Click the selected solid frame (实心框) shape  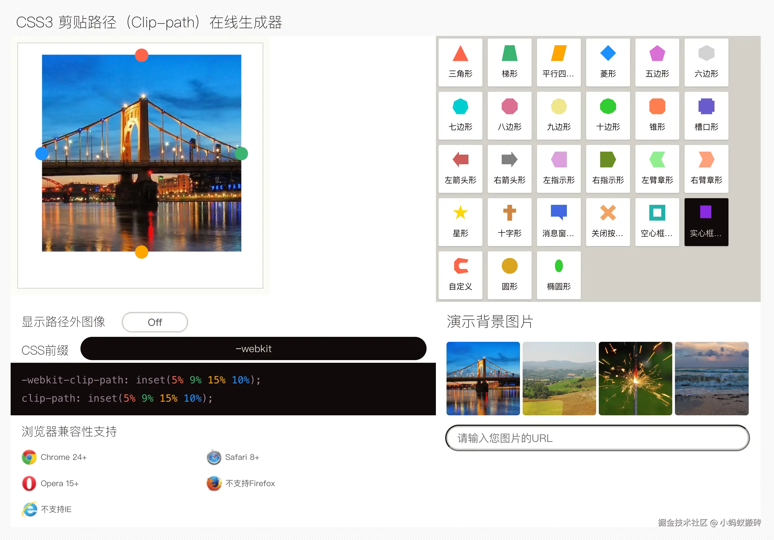click(706, 222)
